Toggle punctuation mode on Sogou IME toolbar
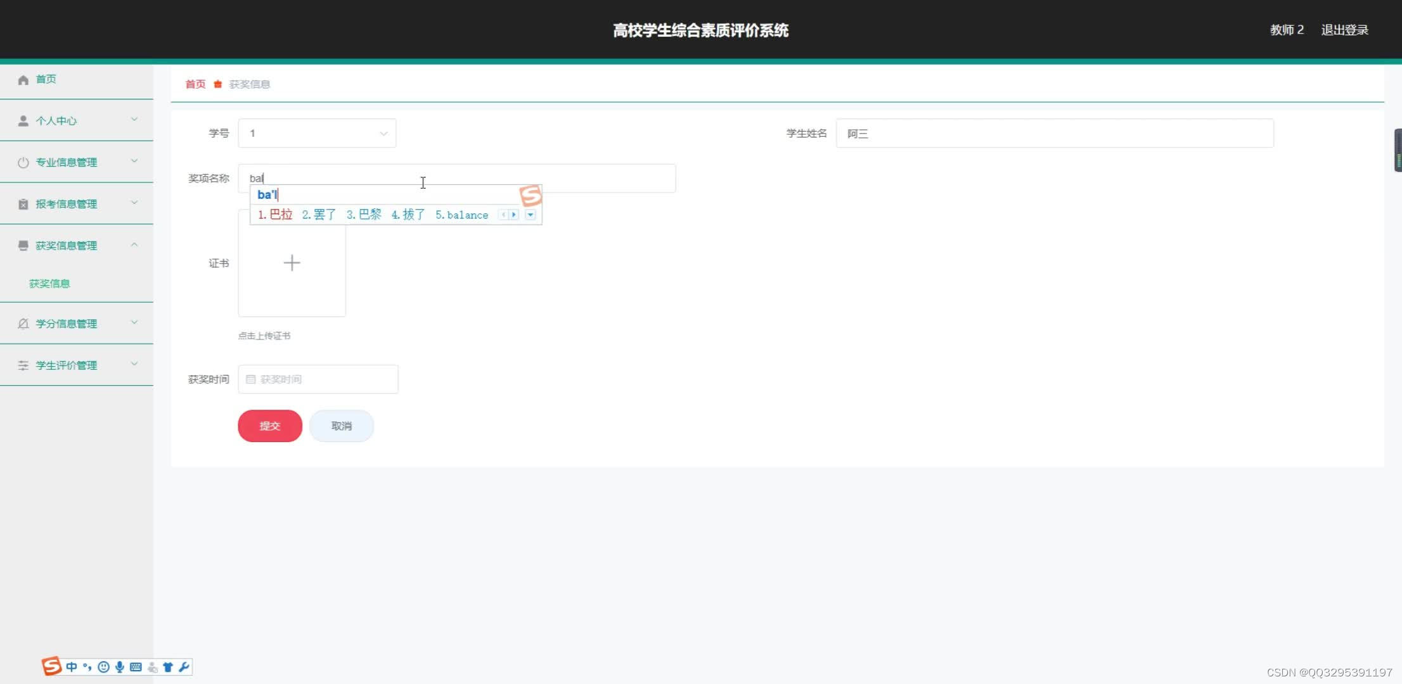1402x684 pixels. pyautogui.click(x=87, y=667)
